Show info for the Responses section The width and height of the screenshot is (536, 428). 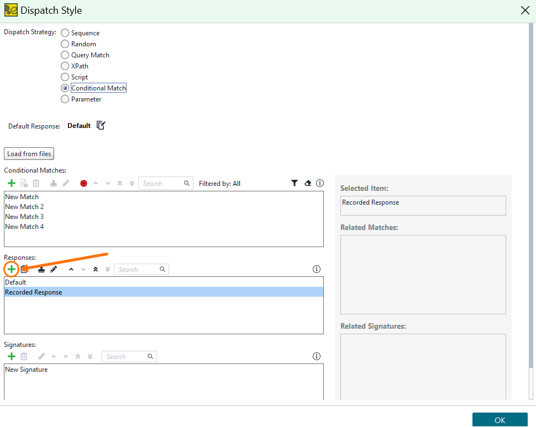tap(317, 269)
